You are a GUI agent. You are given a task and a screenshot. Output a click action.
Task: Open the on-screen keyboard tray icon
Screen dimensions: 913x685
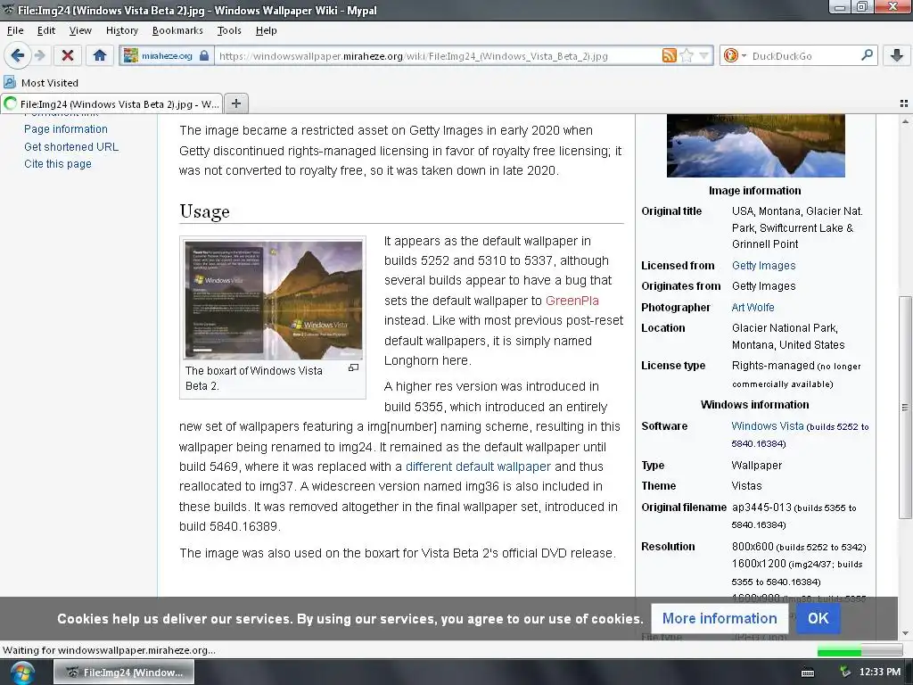(x=808, y=673)
